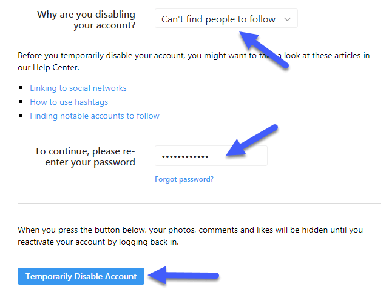389x301 pixels.
Task: Click the bullet beside 'Linking to social networks'
Action: tap(22, 88)
